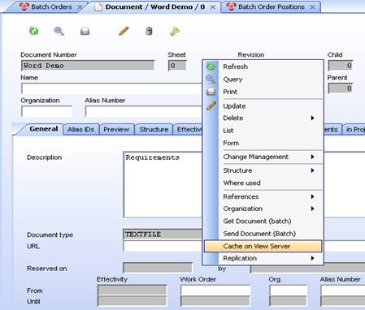Select Get Document (batch)
Viewport: 365px width, 310px height.
pos(263,221)
